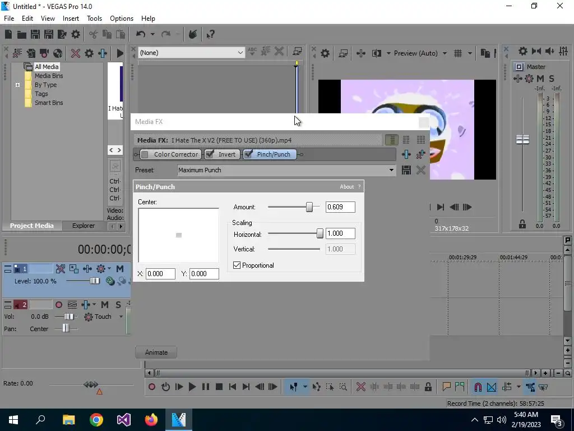Click the Cut scissors icon in toolbar
This screenshot has height=431, width=574.
tap(94, 34)
